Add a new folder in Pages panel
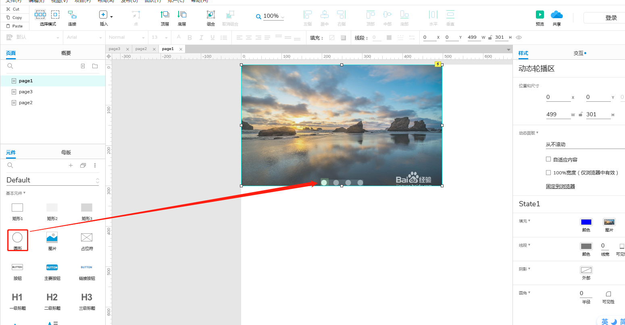The height and width of the screenshot is (325, 625). click(95, 66)
